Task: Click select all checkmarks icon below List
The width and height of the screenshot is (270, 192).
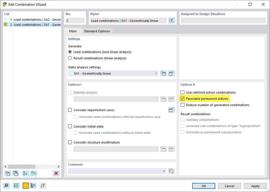Action: (x=26, y=173)
